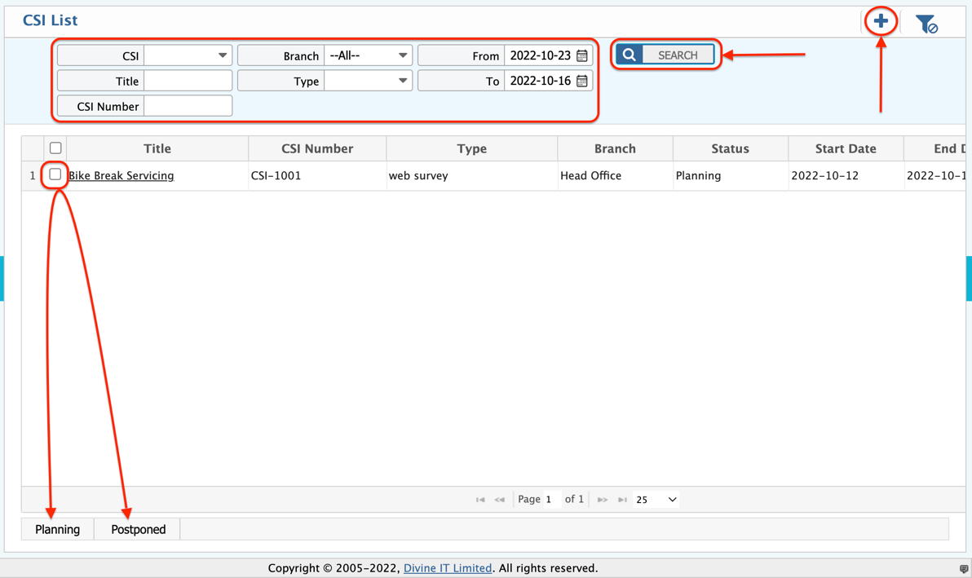
Task: Jump to last page using pagination icon
Action: pyautogui.click(x=623, y=499)
